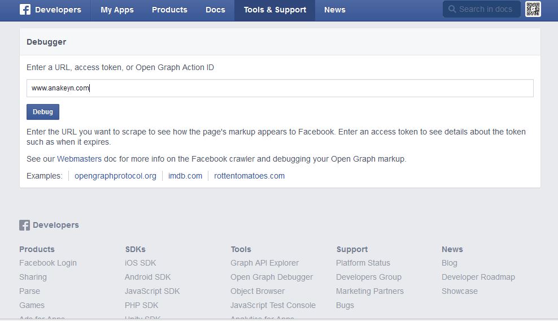Open Developer Roadmap footer link
558x321 pixels.
tap(478, 277)
